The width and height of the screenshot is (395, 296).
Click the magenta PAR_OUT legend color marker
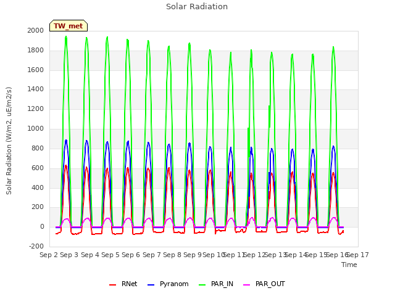click(247, 285)
